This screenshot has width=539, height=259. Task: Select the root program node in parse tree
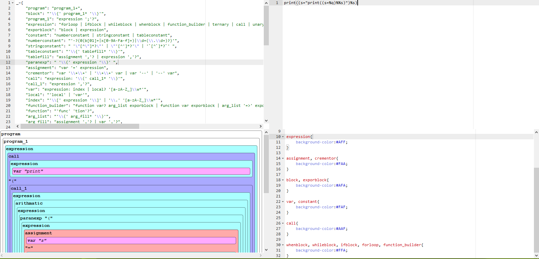(11, 134)
